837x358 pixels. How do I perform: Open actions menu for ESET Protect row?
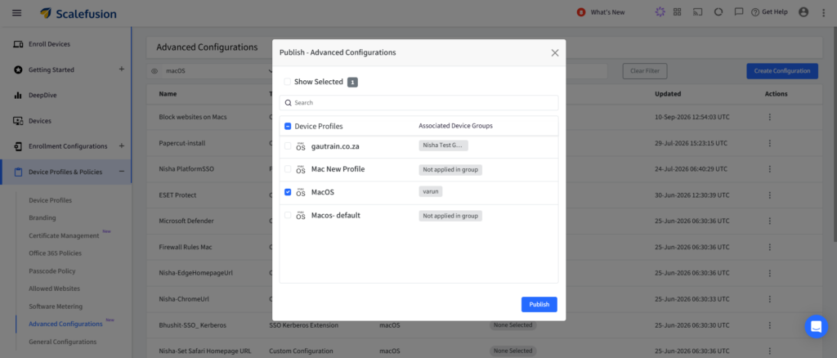click(x=769, y=195)
